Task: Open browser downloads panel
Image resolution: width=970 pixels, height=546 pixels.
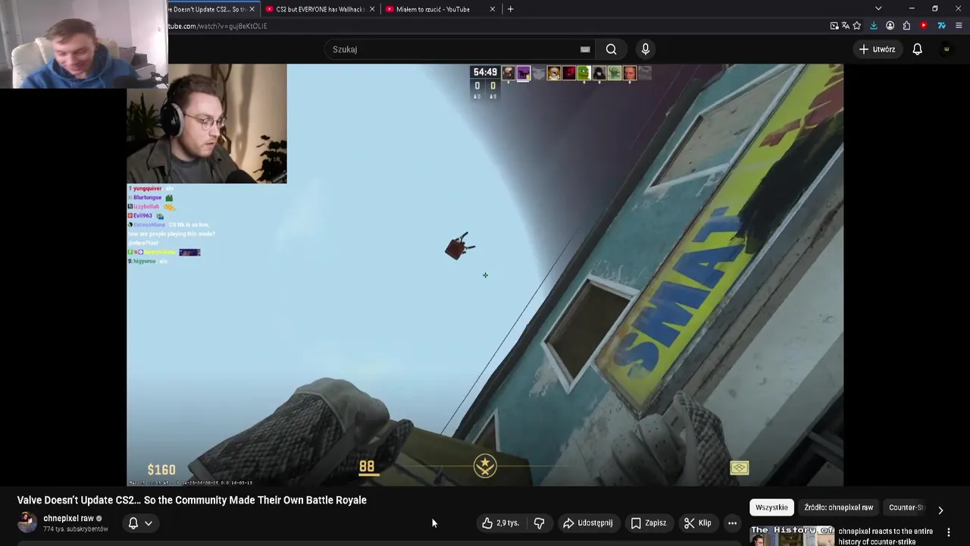Action: (874, 26)
